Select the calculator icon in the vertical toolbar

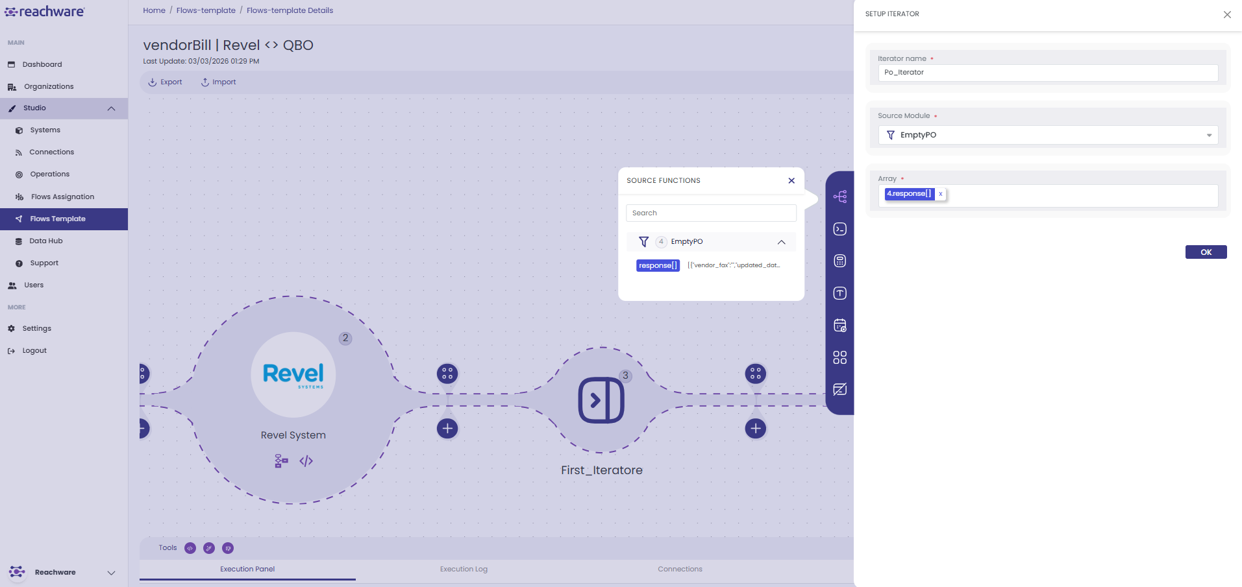click(839, 261)
